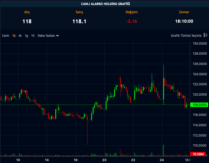
Task: Click the date label 14 on time axis
Action: (47, 160)
